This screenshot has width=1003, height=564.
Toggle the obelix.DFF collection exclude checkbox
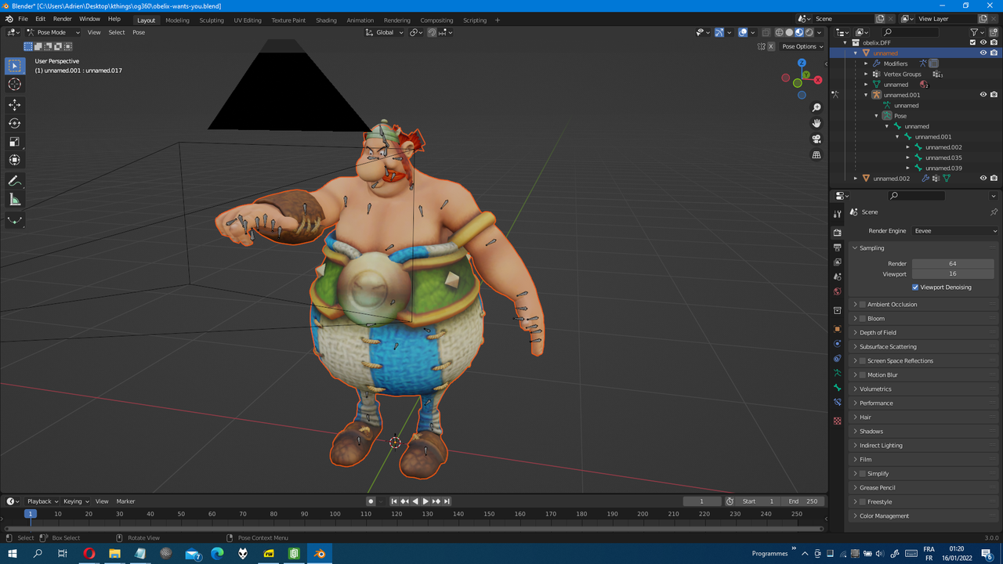click(x=972, y=43)
